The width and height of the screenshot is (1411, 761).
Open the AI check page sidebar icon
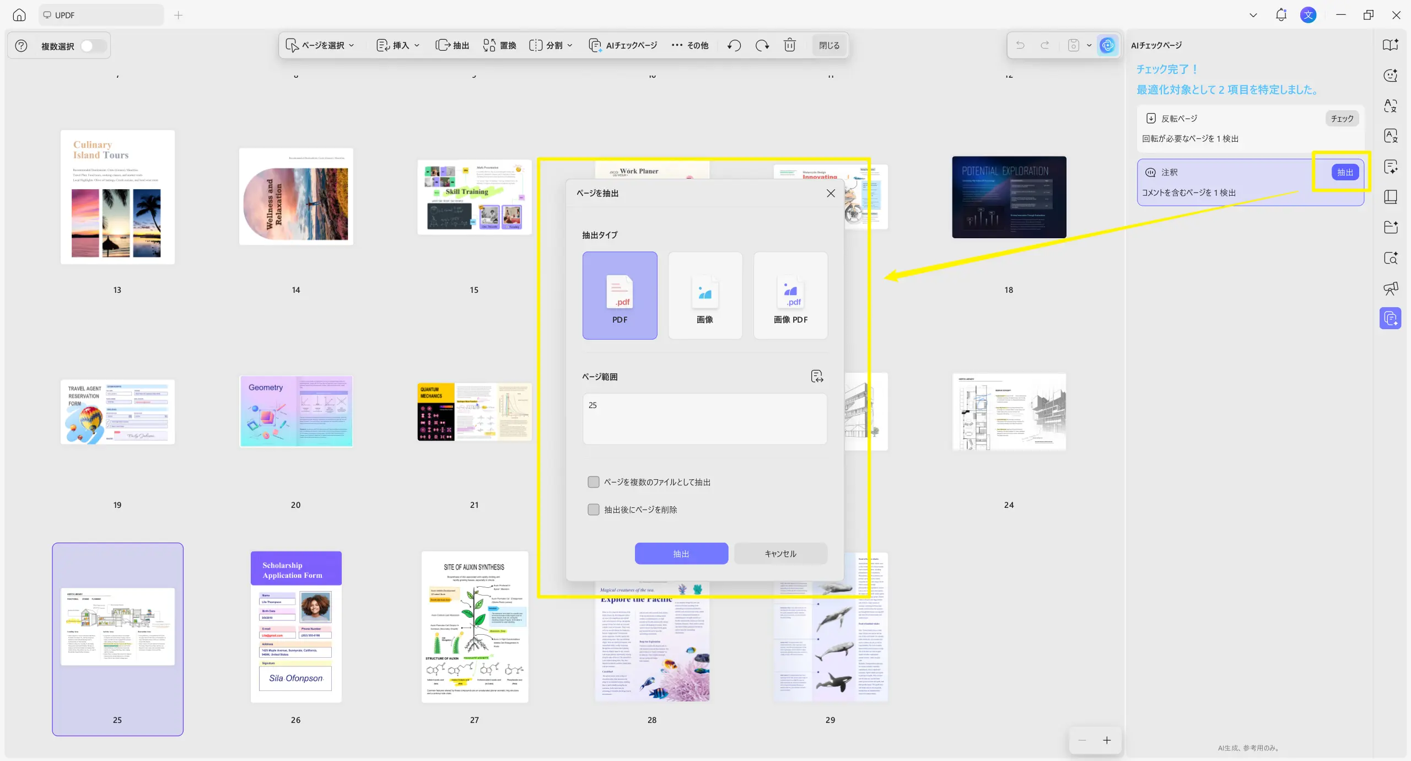coord(1390,318)
